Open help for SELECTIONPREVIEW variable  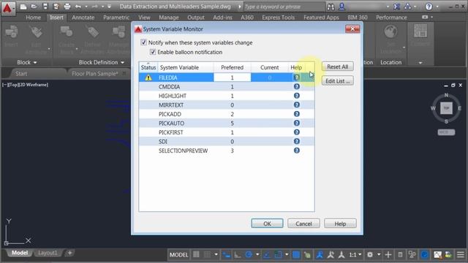[x=296, y=150]
